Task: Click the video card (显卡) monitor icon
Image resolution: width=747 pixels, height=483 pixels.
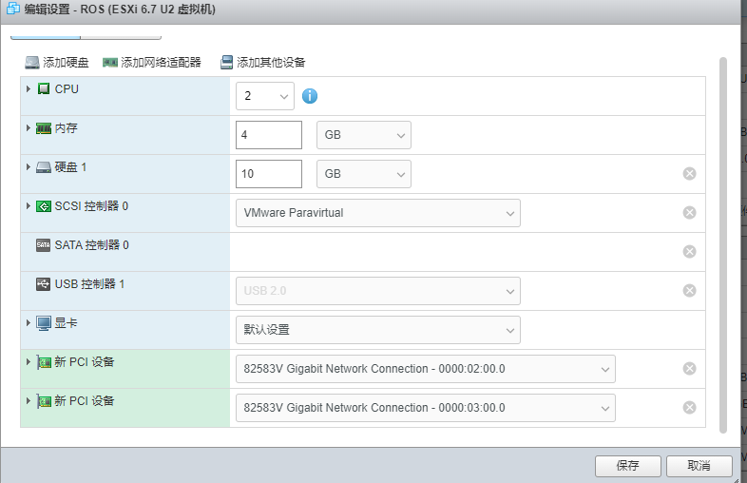Action: tap(44, 323)
